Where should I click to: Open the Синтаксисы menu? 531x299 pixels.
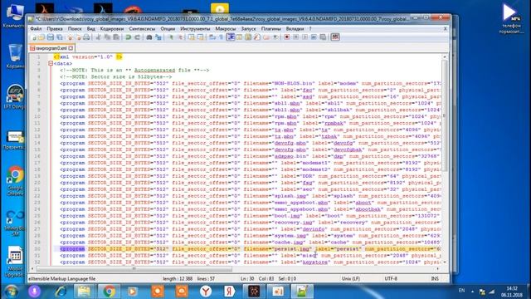click(142, 29)
